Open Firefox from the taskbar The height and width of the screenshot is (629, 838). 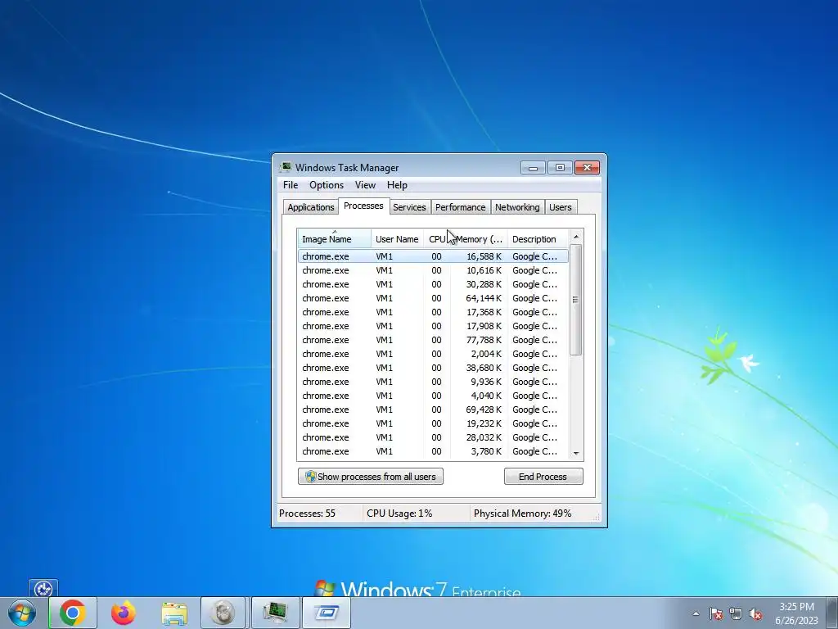(124, 613)
